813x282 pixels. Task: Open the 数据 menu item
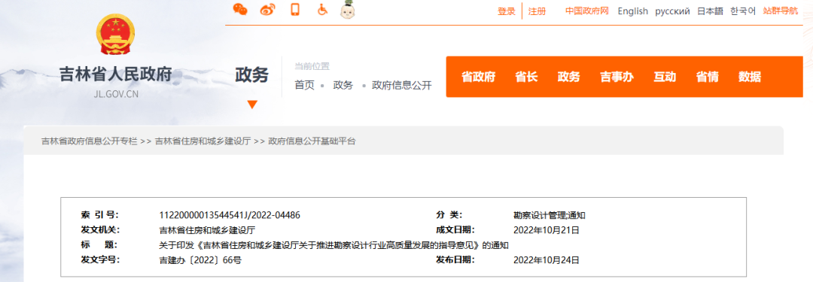click(x=750, y=77)
